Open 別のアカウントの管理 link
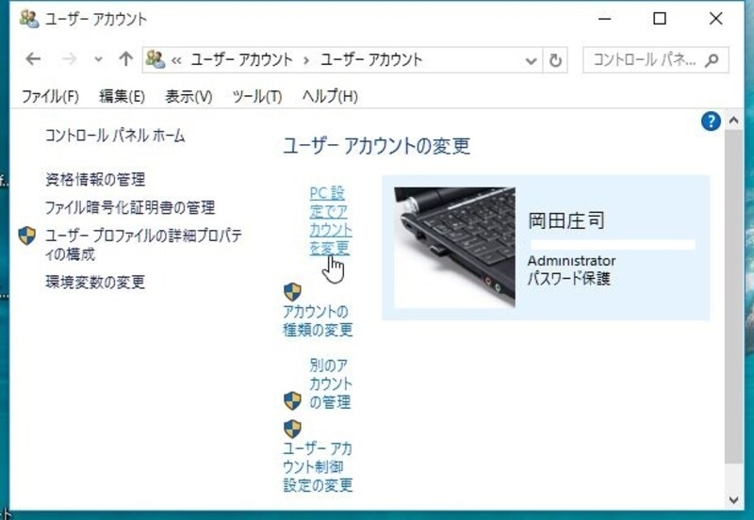The height and width of the screenshot is (520, 754). [330, 383]
